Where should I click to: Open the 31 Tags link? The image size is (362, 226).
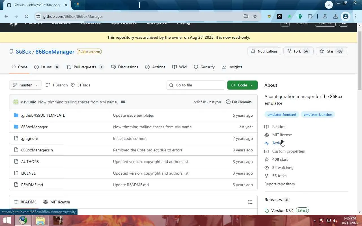81,85
